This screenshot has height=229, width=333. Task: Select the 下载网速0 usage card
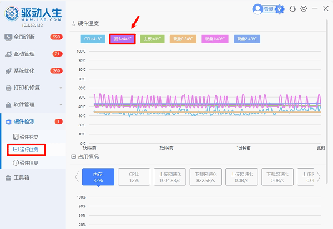206,177
